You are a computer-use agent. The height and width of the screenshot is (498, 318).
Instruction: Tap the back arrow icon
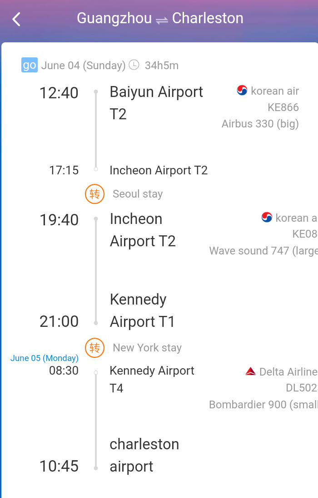click(x=16, y=19)
